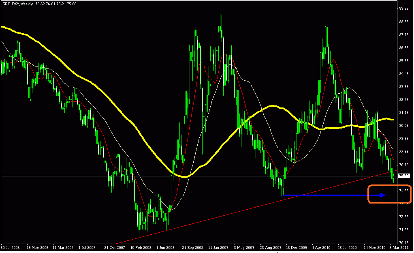Click the 1 Jul 2007 date label
Screen dimensions: 414x253
tap(87, 247)
